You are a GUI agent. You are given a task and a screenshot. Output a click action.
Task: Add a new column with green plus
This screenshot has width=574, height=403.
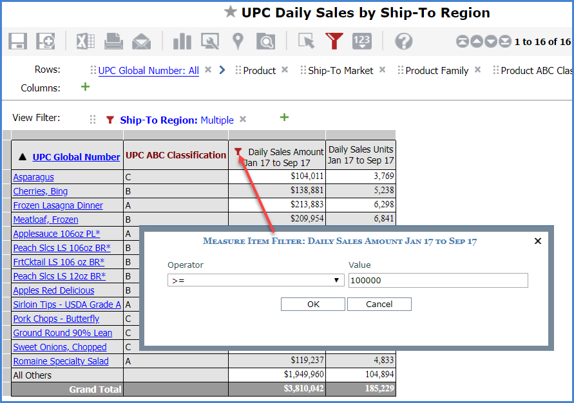85,87
